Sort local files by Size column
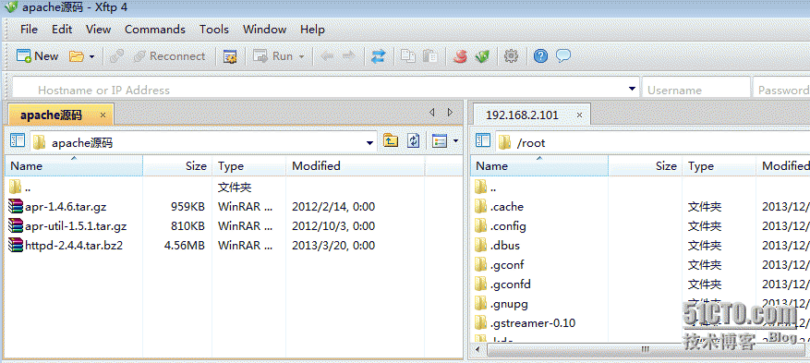Viewport: 810px width, 363px height. pyautogui.click(x=177, y=165)
